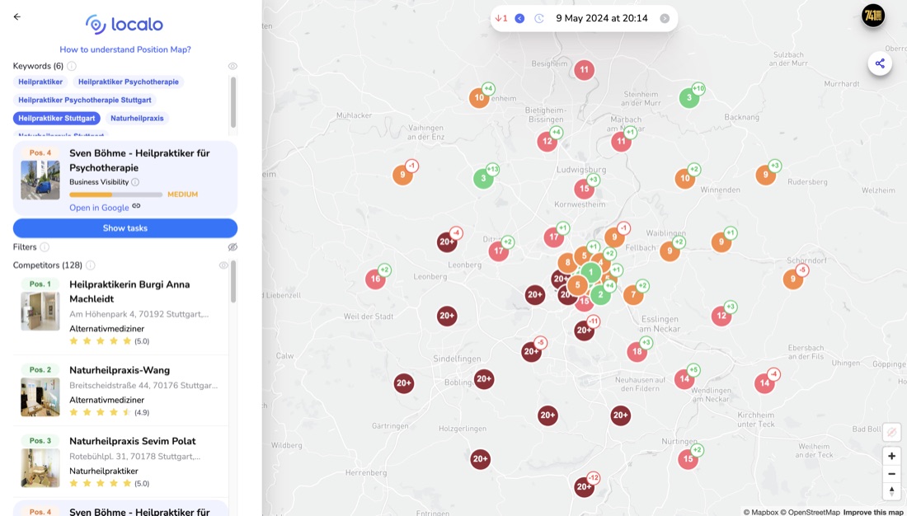Go back using the left arrow
The image size is (907, 516).
16,16
